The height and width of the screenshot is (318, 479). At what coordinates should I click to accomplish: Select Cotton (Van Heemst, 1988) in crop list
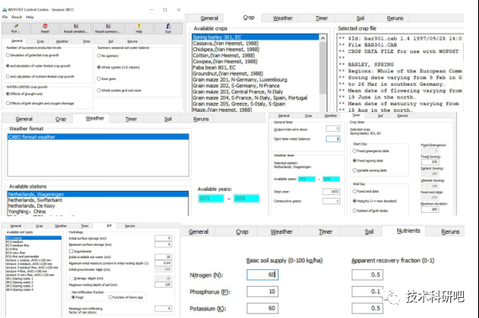(256, 56)
